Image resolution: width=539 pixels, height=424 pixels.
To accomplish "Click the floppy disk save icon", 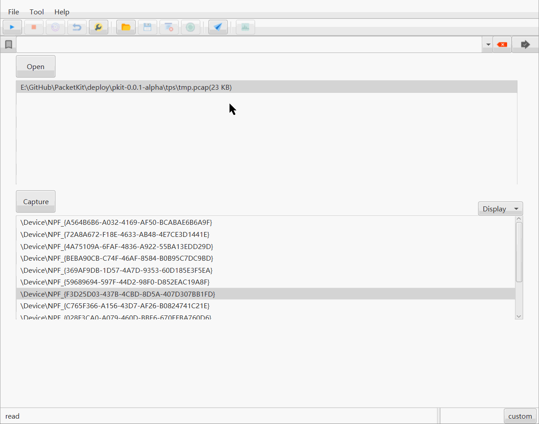I will [147, 27].
